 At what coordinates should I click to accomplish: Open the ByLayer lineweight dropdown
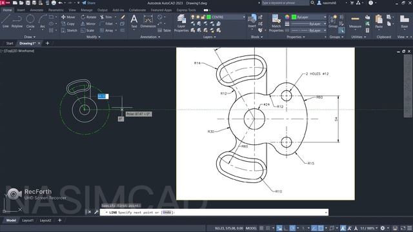(x=325, y=24)
